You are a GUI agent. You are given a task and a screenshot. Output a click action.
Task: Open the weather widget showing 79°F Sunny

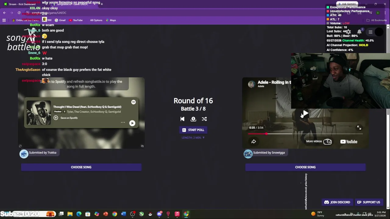317,214
